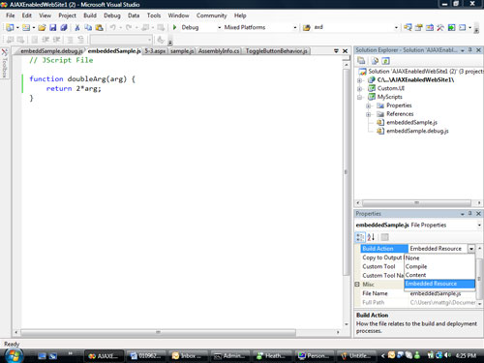Select embeddedSample.js in Solution Explorer
Image resolution: width=484 pixels, height=363 pixels.
(411, 123)
